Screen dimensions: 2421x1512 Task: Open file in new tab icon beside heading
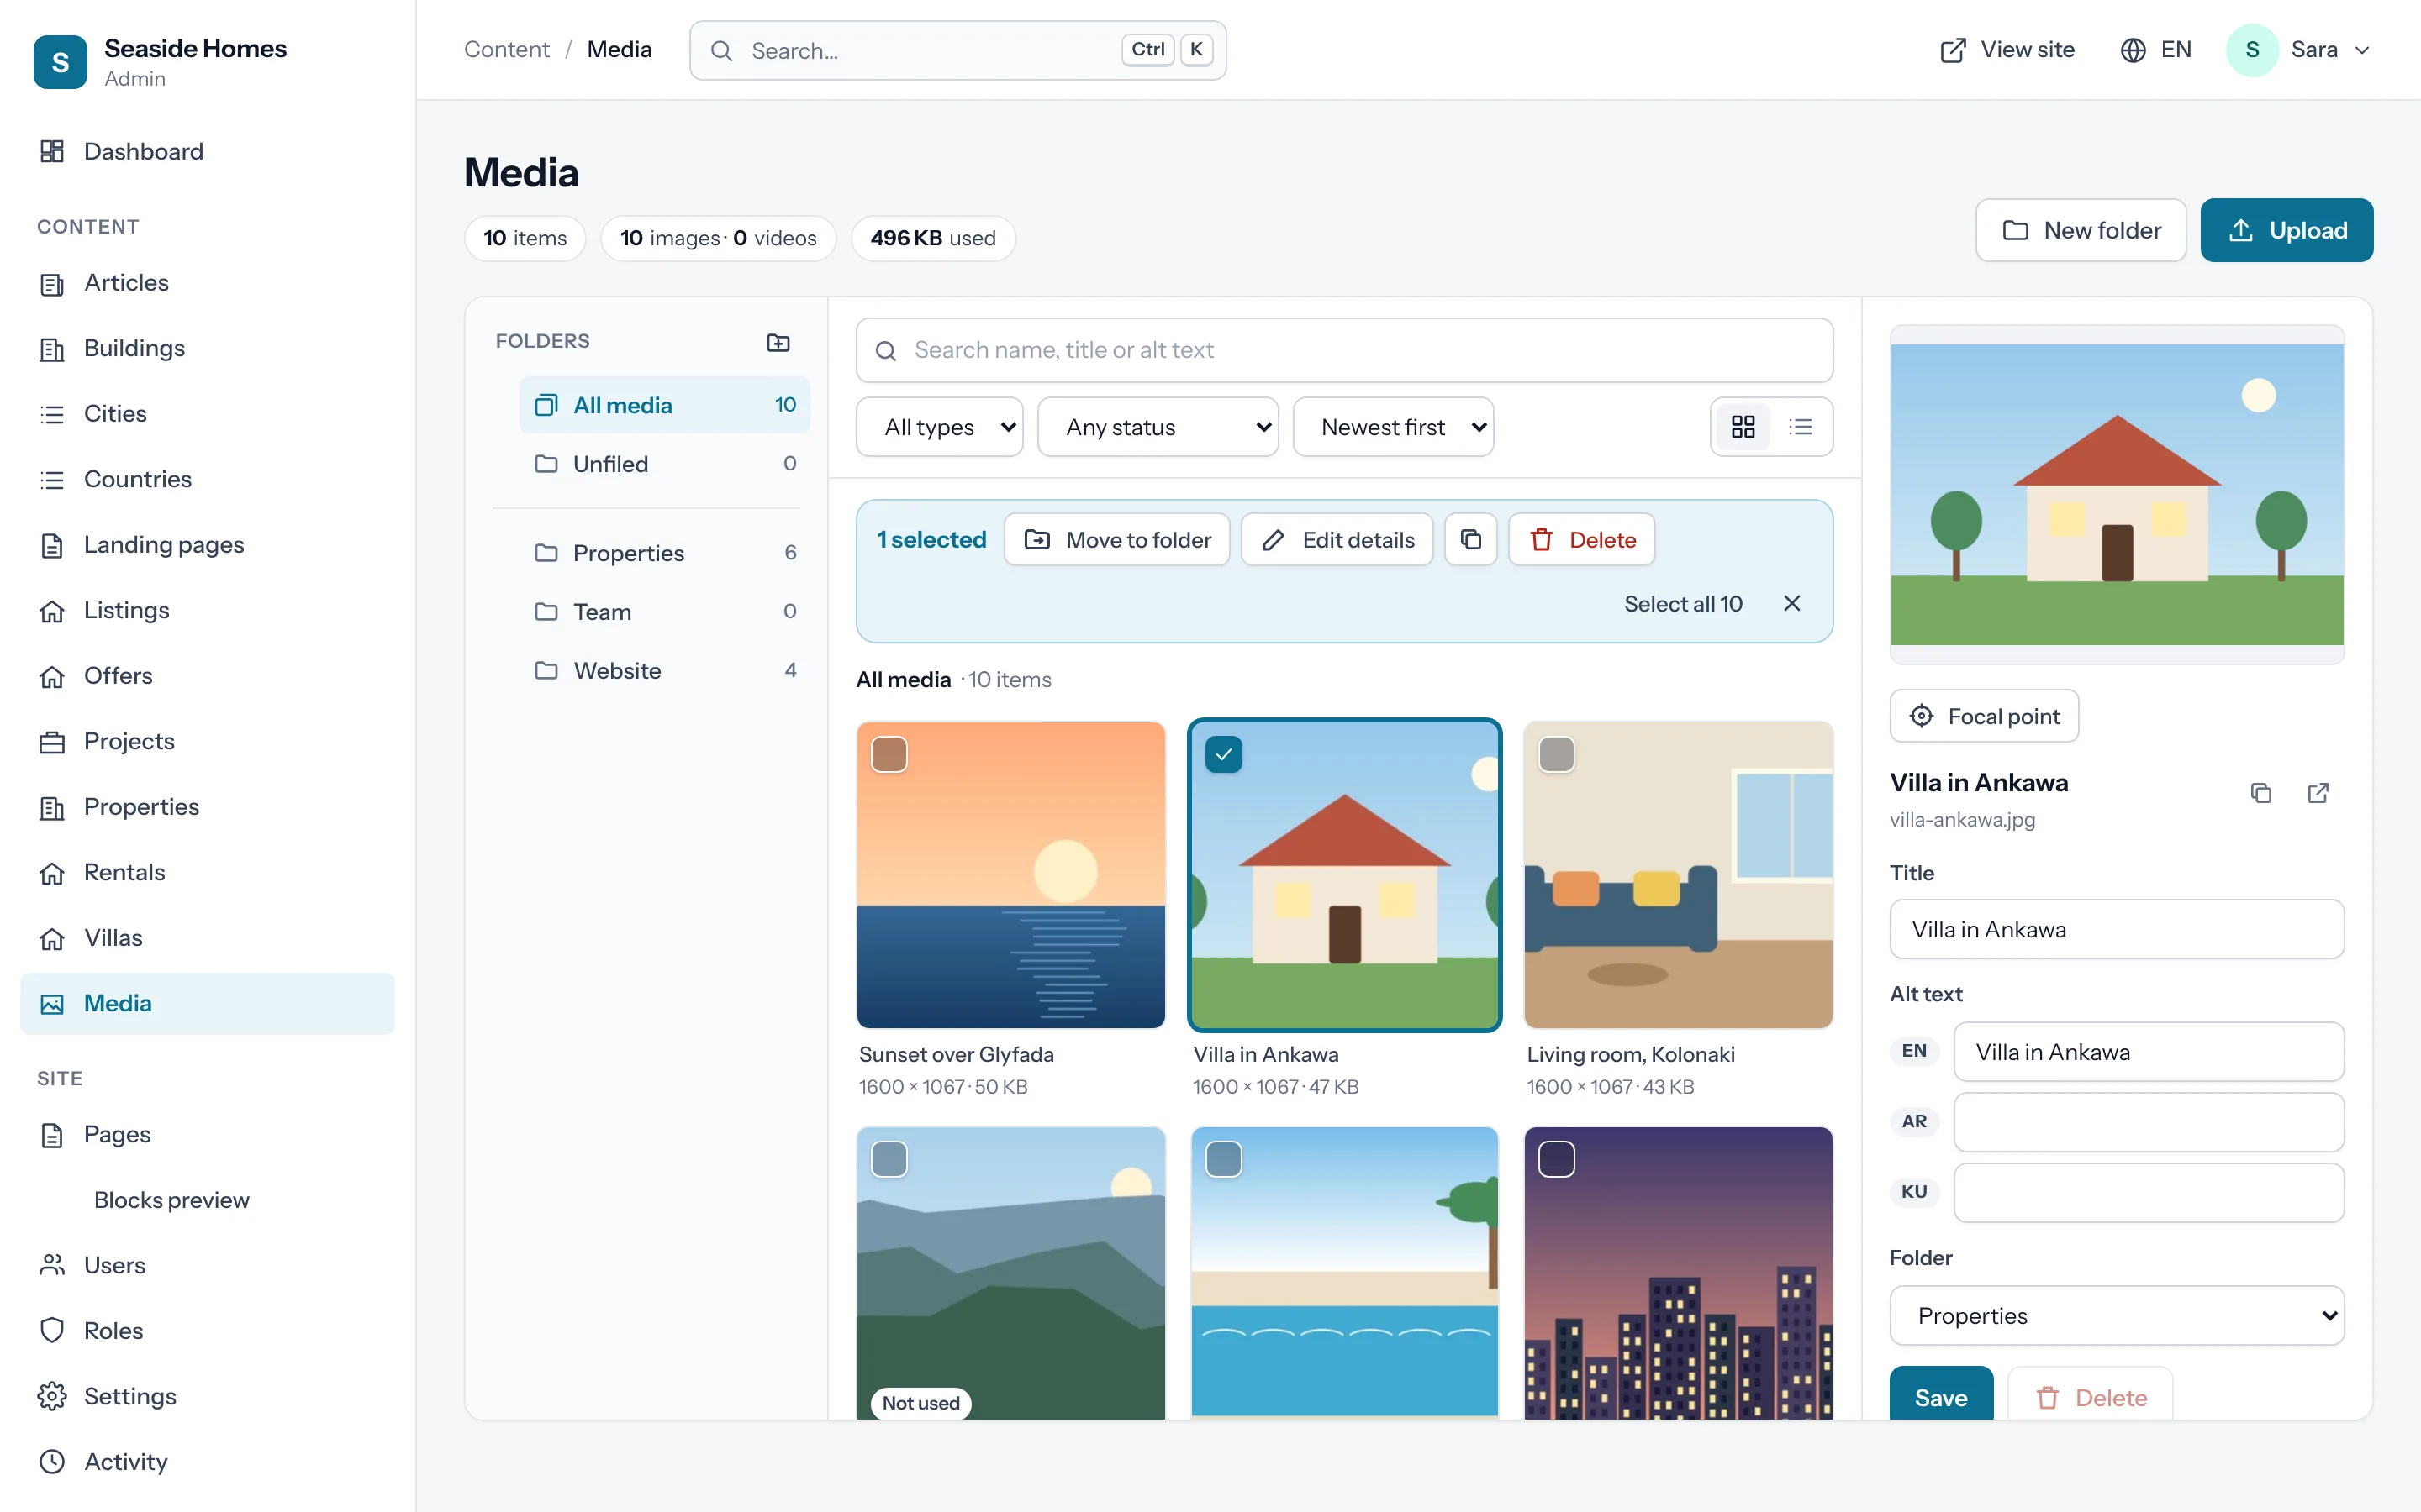[2318, 793]
